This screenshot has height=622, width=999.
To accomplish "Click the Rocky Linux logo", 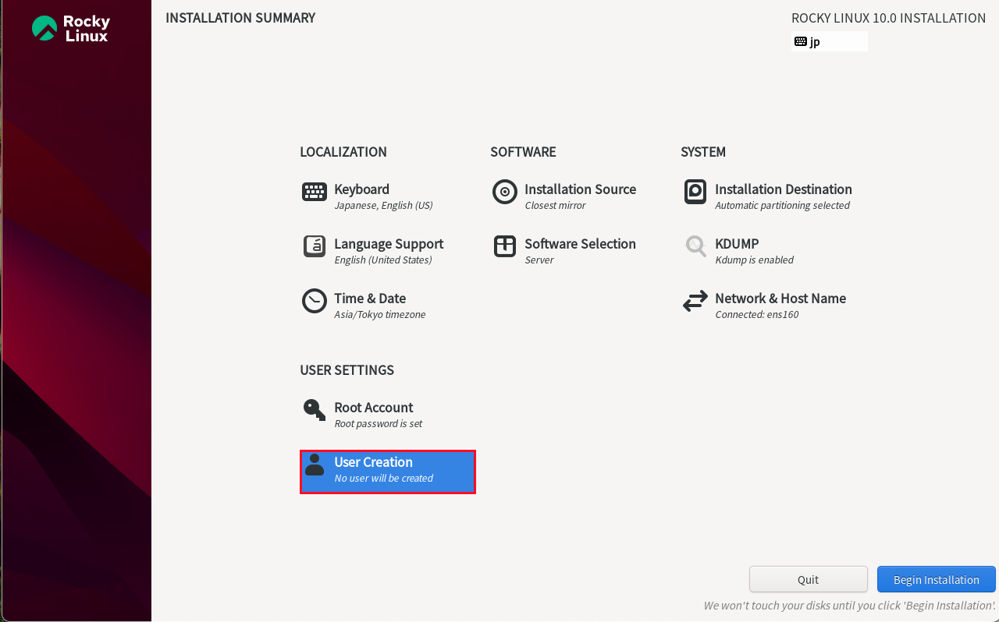I will [x=70, y=28].
